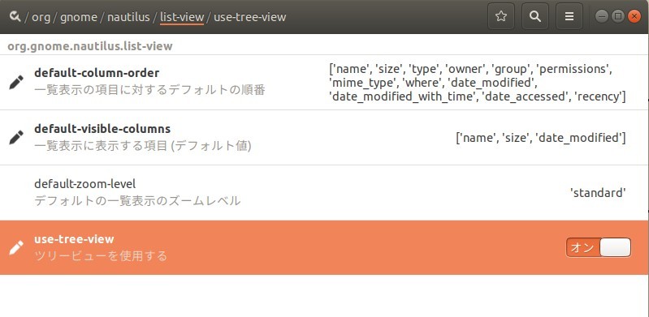Close the dconf editor window
The image size is (649, 317).
tap(634, 16)
